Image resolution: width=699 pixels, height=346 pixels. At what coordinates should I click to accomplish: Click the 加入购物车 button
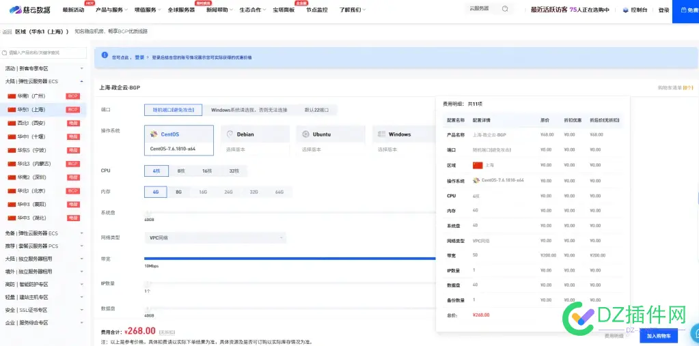click(659, 336)
